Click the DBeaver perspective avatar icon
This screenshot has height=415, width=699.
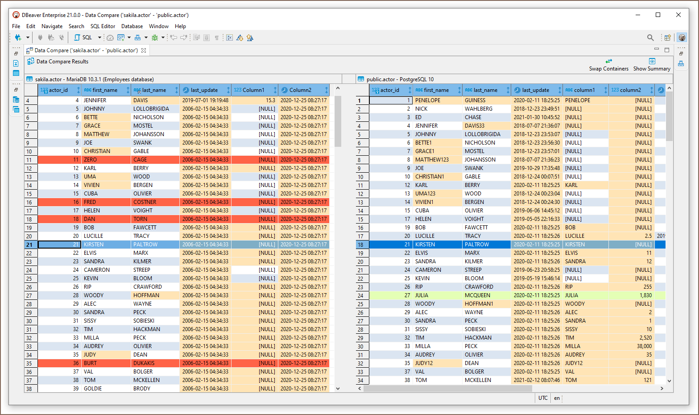682,37
